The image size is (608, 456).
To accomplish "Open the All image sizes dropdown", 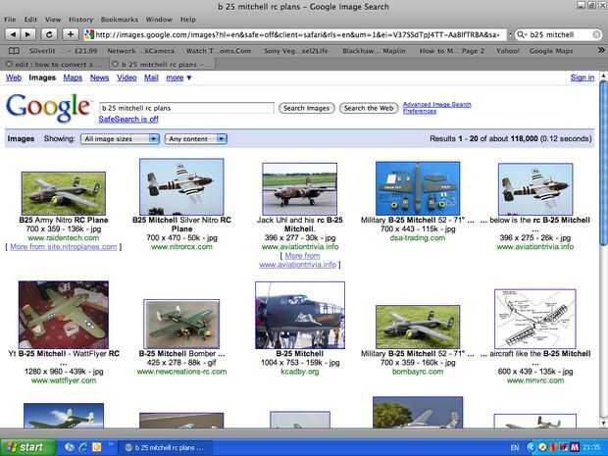I will pyautogui.click(x=120, y=139).
